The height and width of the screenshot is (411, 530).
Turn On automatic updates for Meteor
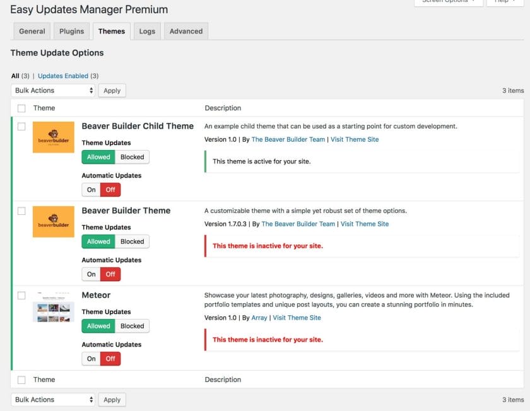click(x=91, y=359)
